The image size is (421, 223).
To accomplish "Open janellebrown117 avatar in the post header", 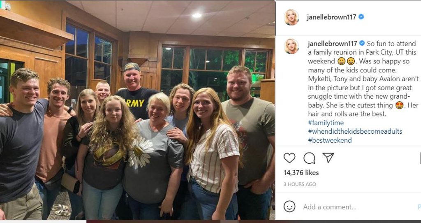I will [x=291, y=17].
